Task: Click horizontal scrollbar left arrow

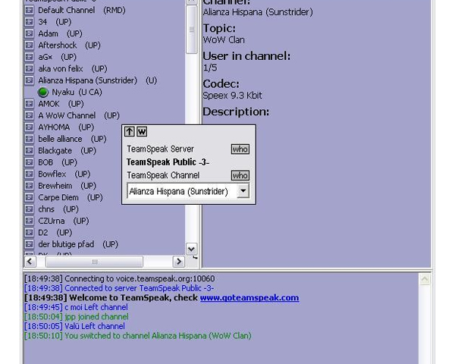Action: pos(30,262)
